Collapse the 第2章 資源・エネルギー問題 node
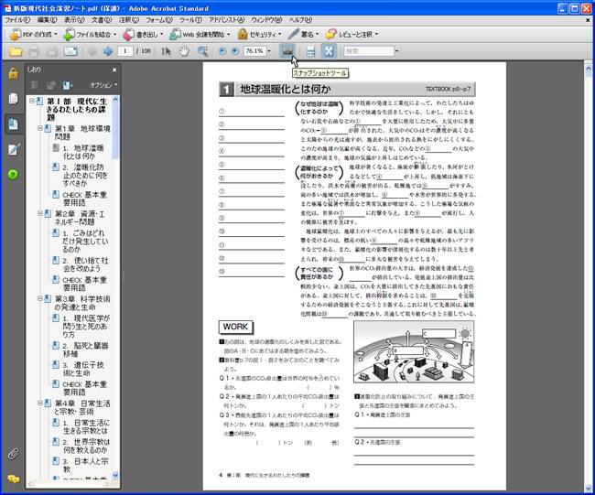The width and height of the screenshot is (595, 495). pos(39,213)
